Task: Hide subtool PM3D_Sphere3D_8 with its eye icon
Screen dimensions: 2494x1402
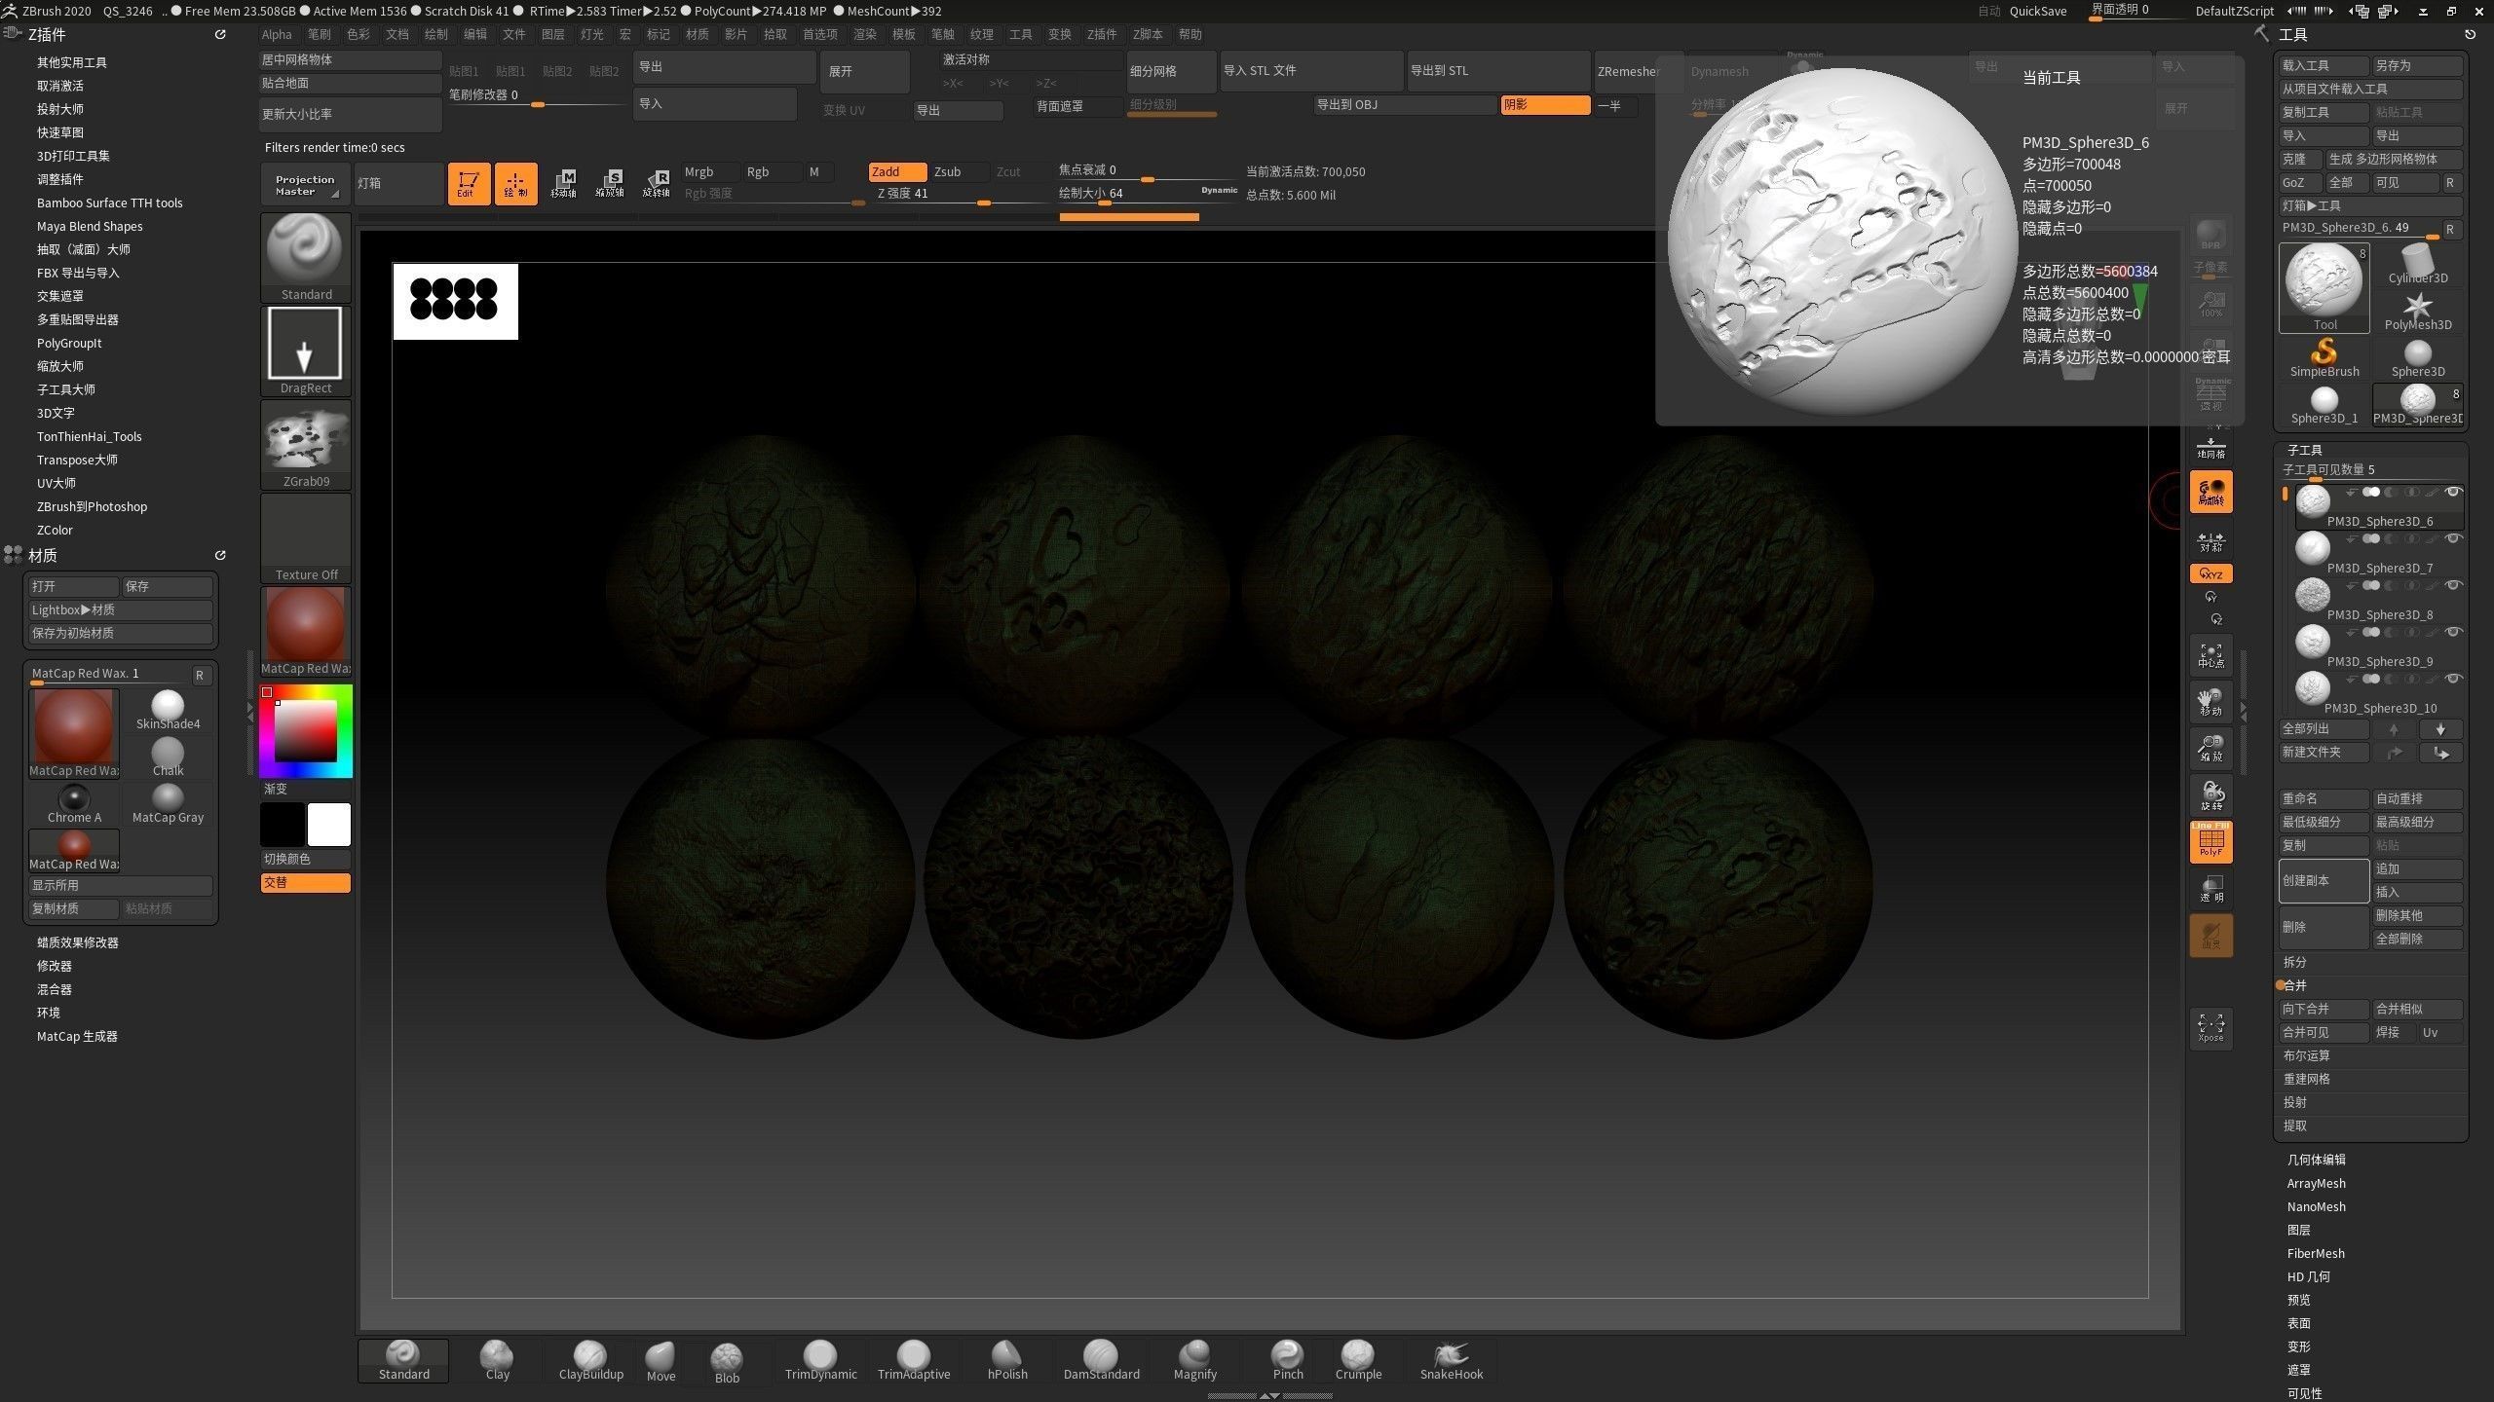Action: (x=2453, y=586)
